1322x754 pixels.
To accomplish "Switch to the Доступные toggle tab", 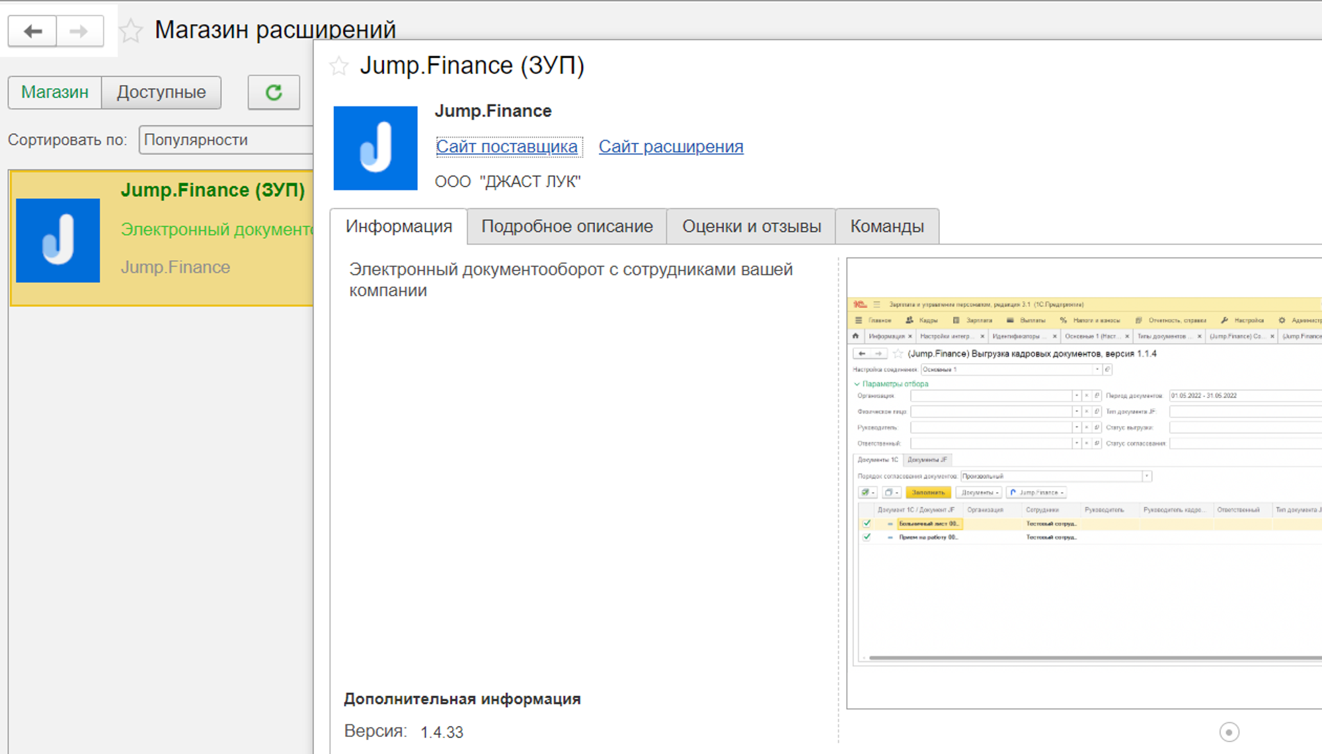I will (161, 92).
